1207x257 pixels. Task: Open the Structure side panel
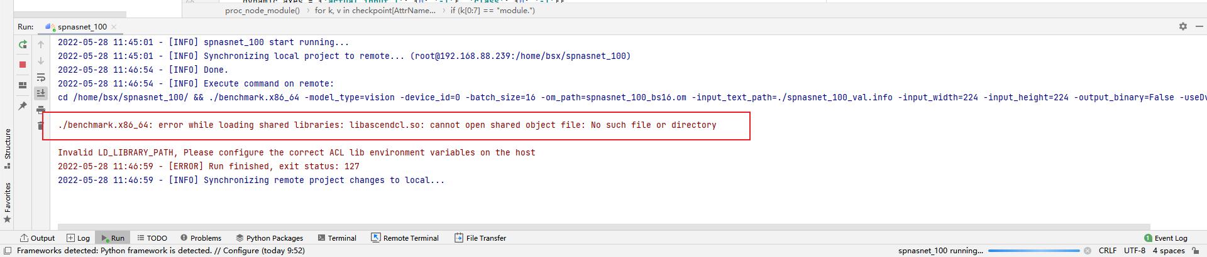8,148
